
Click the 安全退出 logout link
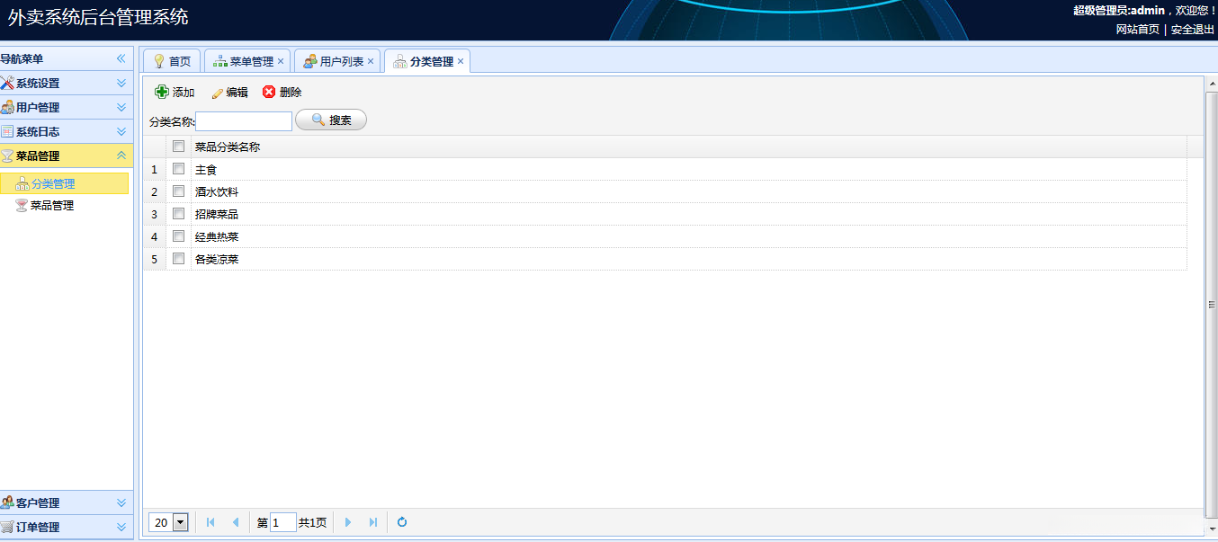pos(1192,29)
